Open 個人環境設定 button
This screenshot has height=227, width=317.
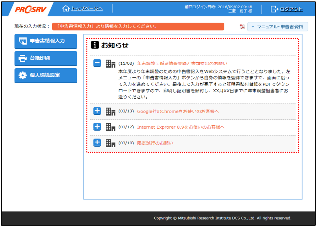point(46,75)
